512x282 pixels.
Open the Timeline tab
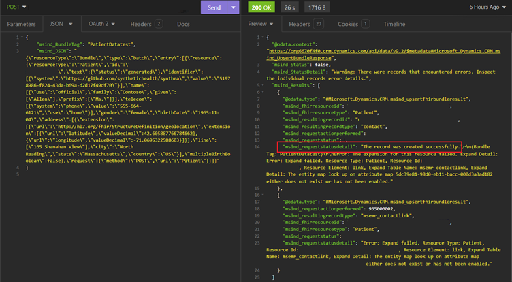tap(394, 24)
